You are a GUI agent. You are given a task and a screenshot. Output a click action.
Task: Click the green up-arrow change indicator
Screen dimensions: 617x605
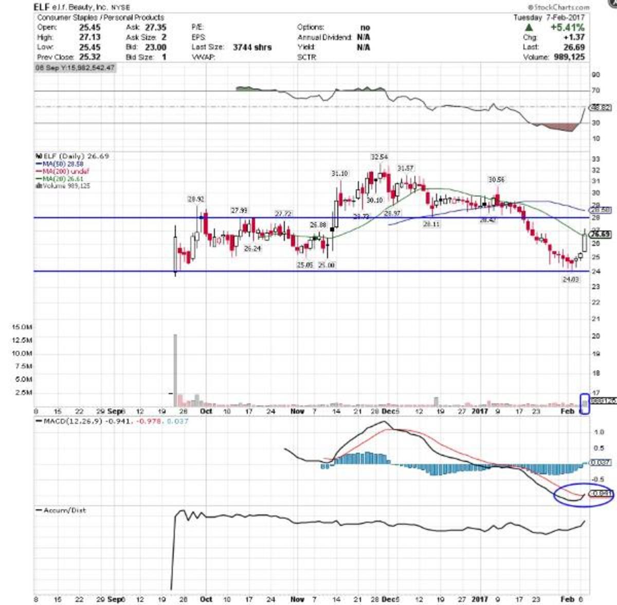coord(529,27)
